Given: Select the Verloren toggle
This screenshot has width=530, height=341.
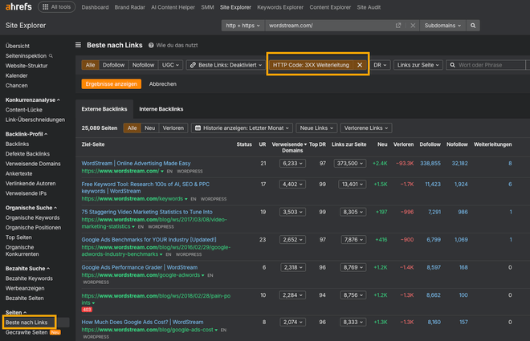Looking at the screenshot, I should point(173,128).
